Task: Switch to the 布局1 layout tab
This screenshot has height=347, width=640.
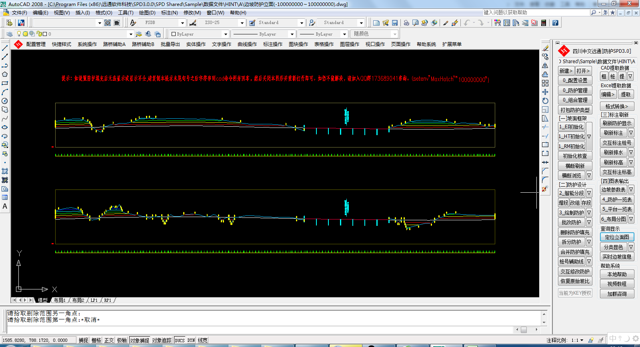Action: tap(60, 300)
